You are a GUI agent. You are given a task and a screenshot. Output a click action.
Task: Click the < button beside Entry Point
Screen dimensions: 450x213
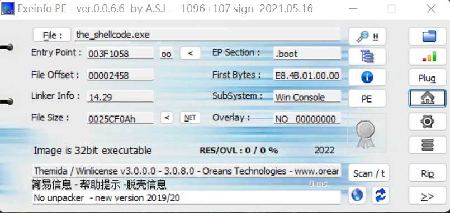point(190,54)
